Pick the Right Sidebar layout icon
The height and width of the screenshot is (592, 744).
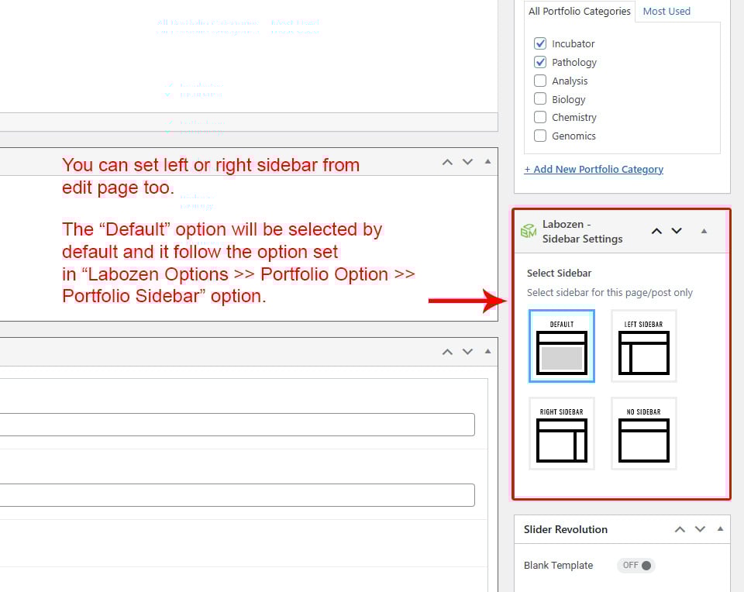pyautogui.click(x=562, y=434)
